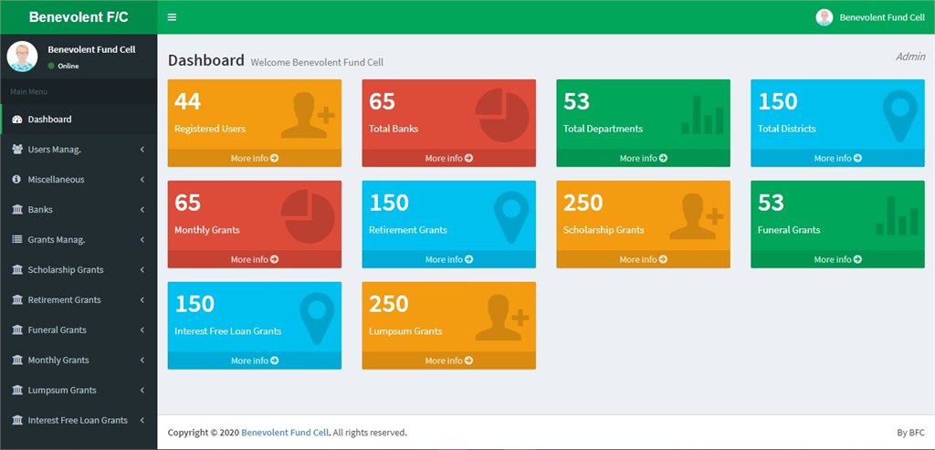The width and height of the screenshot is (935, 450).
Task: Click More info on Retirement Grants card
Action: click(448, 260)
